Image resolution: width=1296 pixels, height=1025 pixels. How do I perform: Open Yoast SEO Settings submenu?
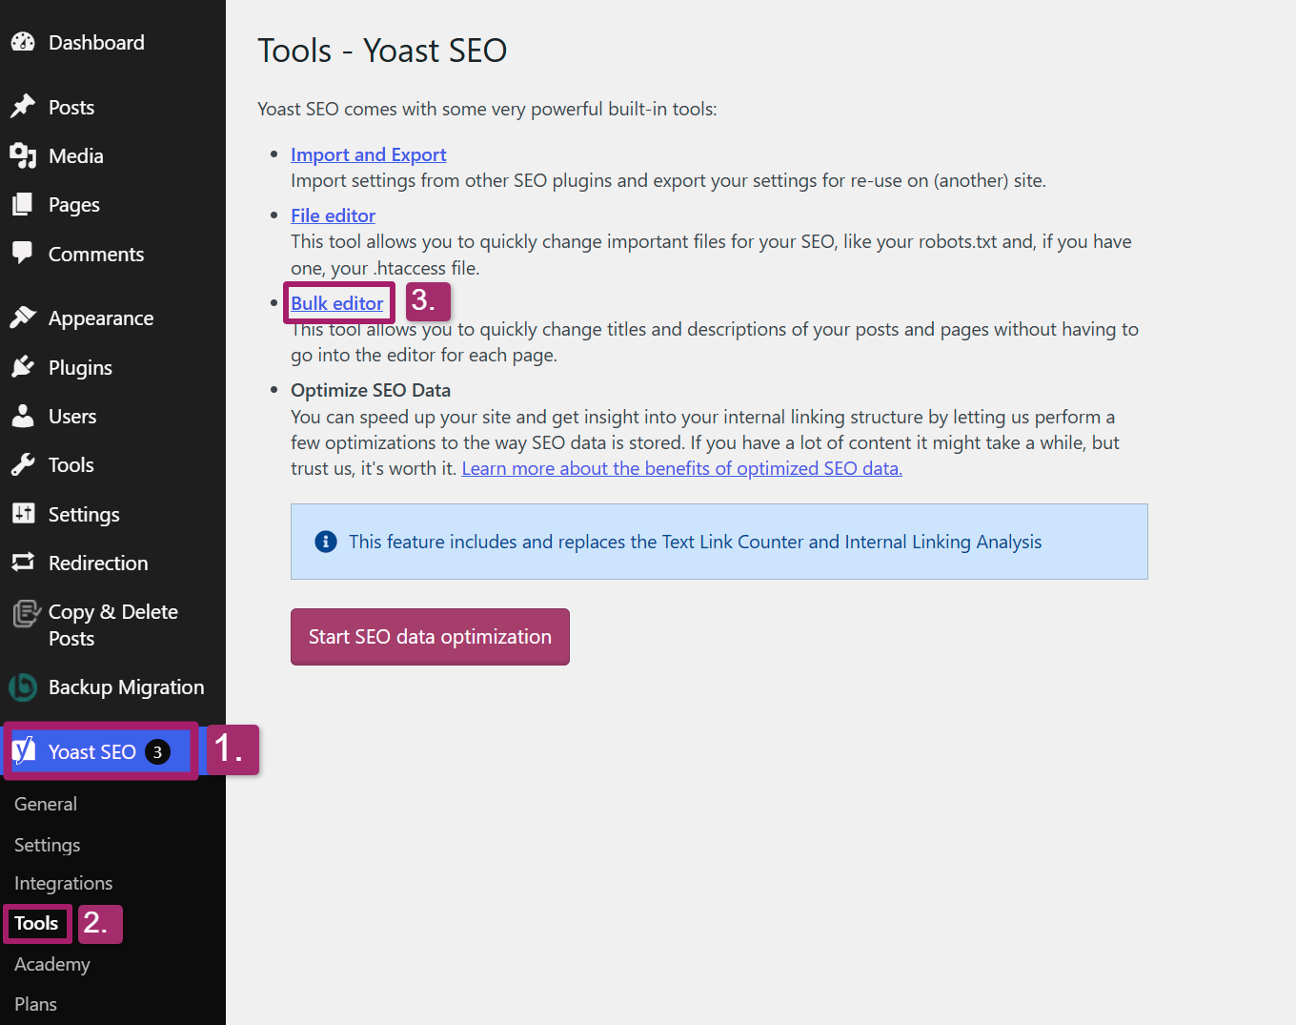click(x=48, y=845)
